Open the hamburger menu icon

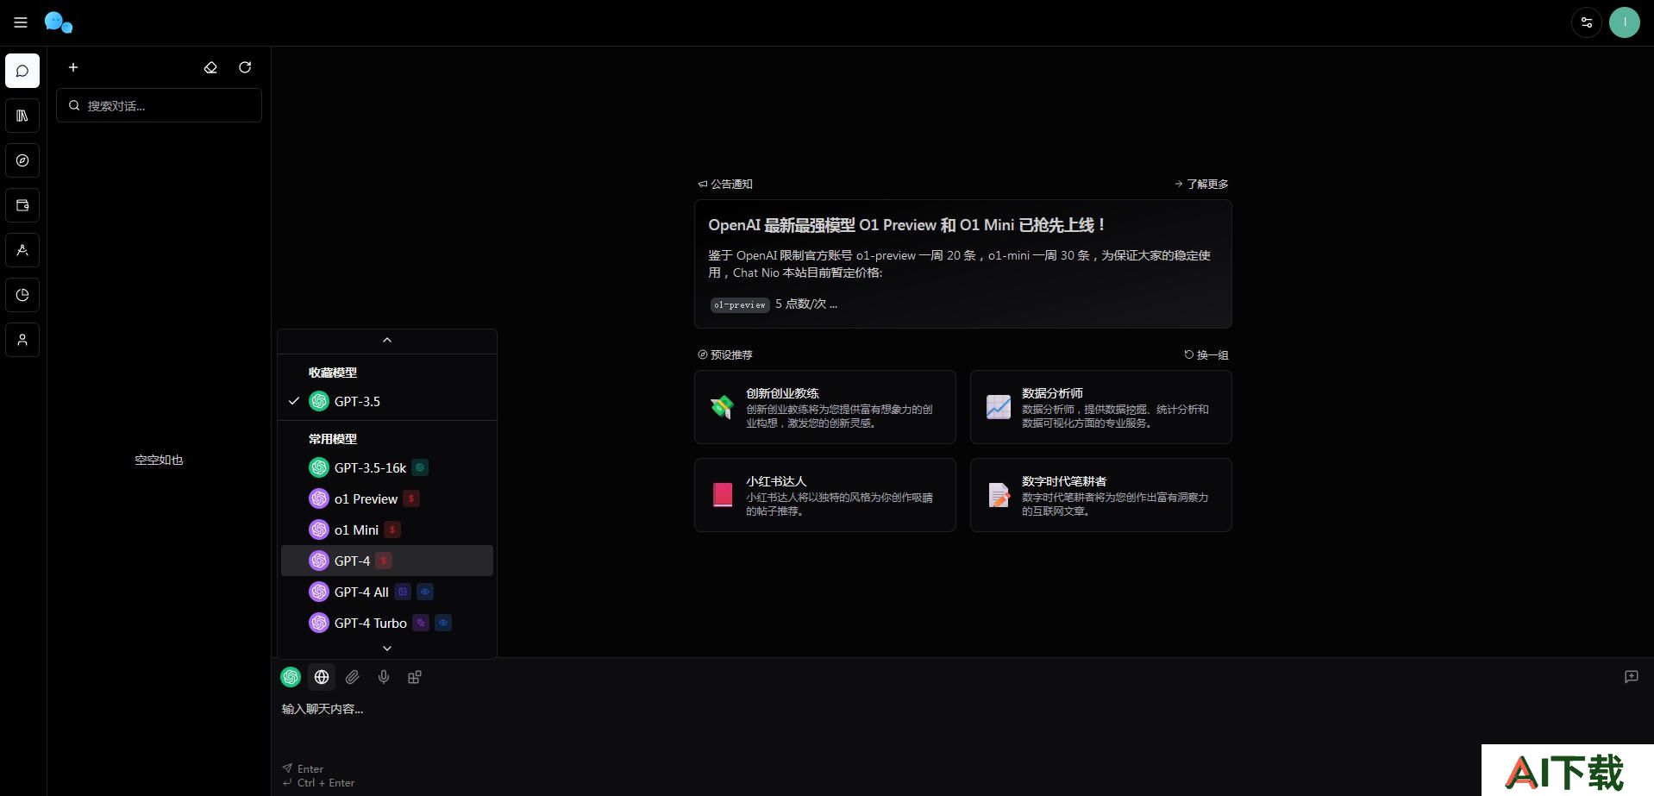(21, 22)
